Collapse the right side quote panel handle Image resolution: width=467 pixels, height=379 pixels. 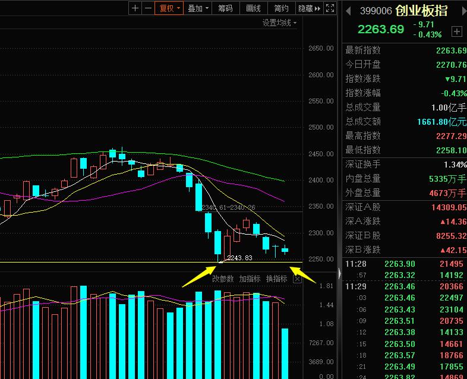(339, 273)
